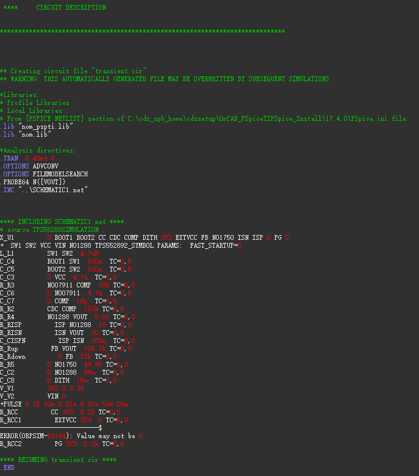Image resolution: width=419 pixels, height=476 pixels.
Task: Click the R_R3 10k resistor line
Action: 68,285
